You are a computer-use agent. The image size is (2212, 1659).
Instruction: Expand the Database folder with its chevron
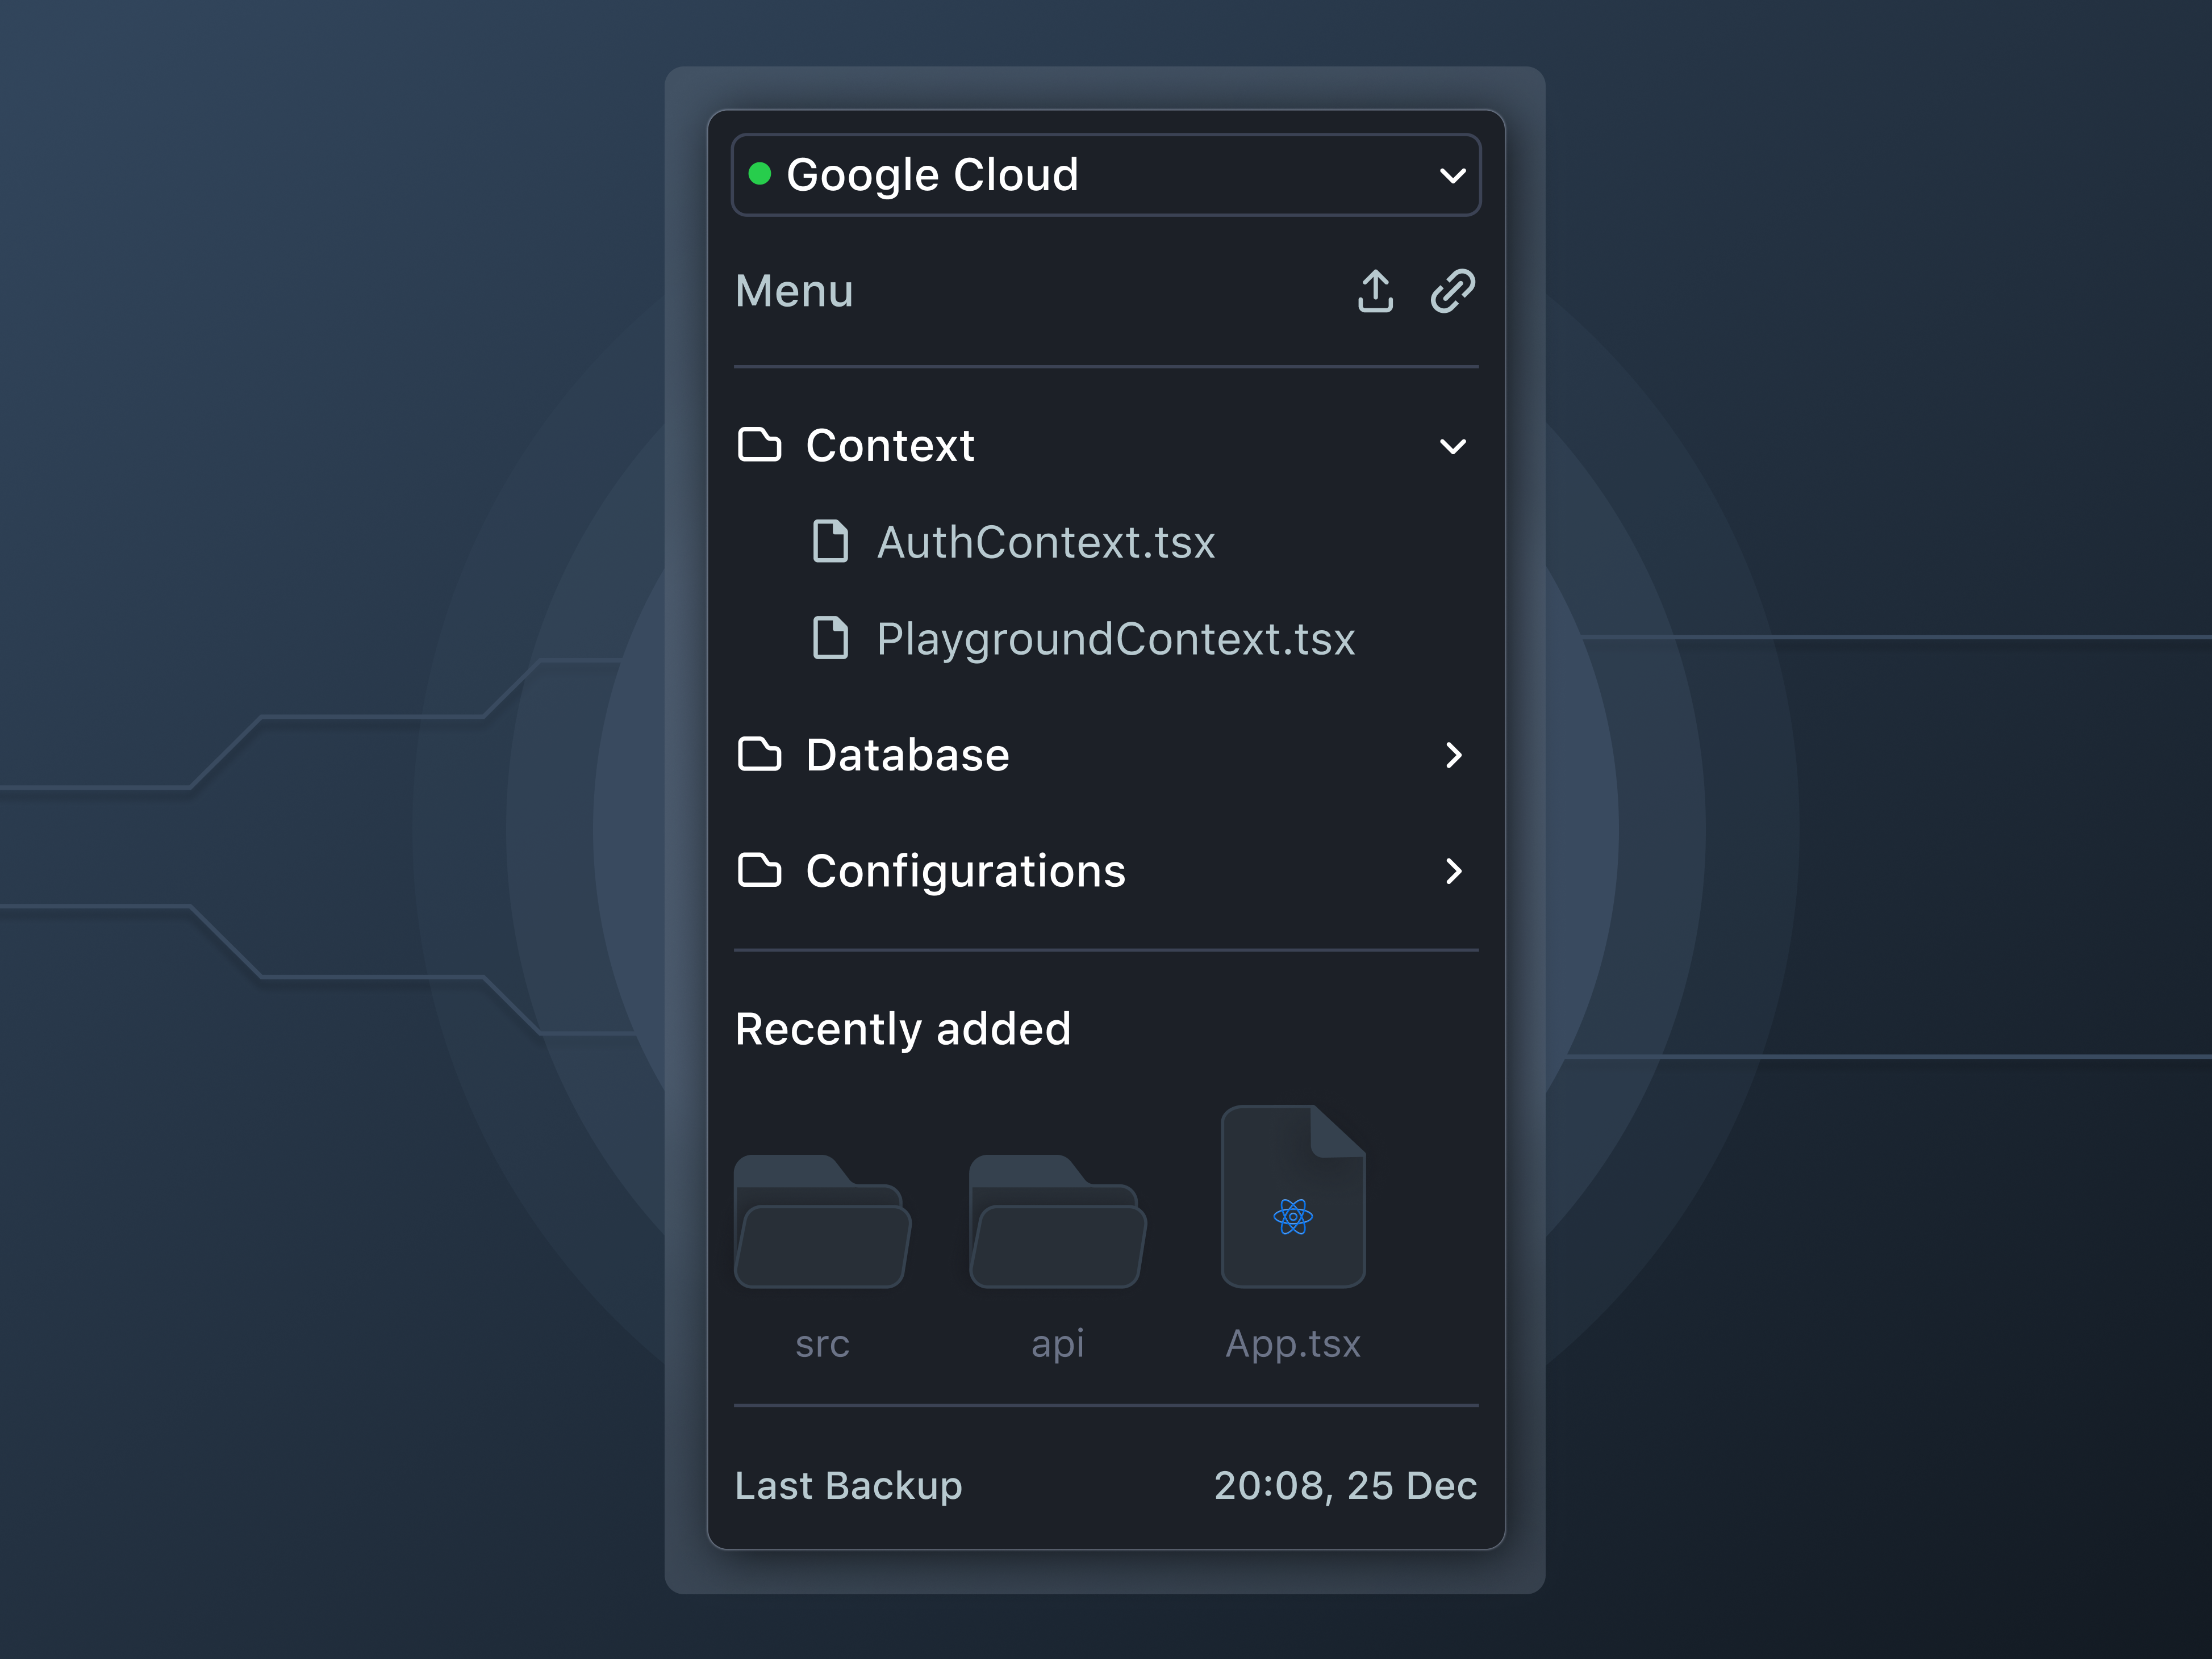[x=1453, y=756]
